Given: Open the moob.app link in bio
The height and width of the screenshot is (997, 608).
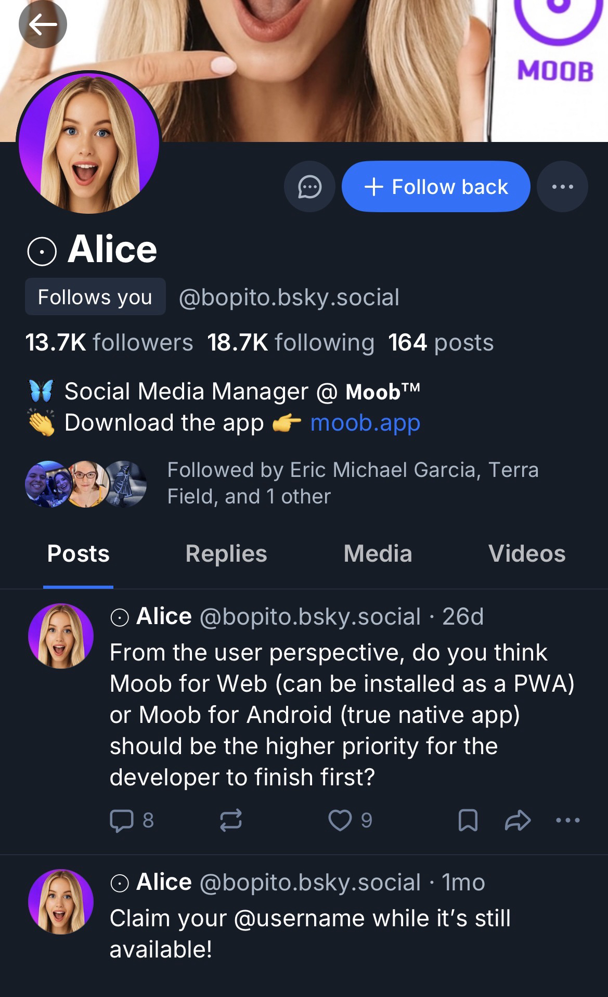Looking at the screenshot, I should (x=365, y=423).
